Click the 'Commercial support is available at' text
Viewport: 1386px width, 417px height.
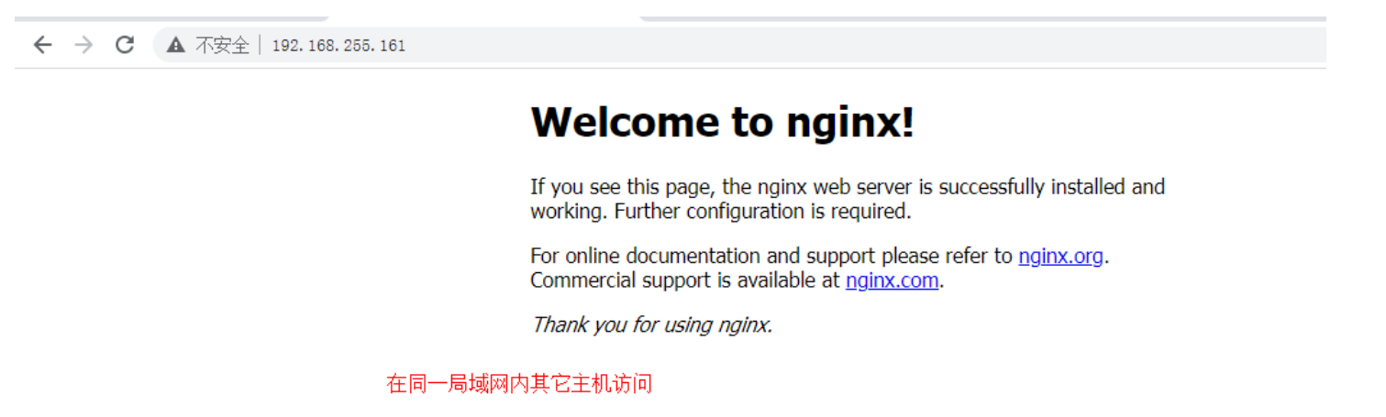(685, 280)
